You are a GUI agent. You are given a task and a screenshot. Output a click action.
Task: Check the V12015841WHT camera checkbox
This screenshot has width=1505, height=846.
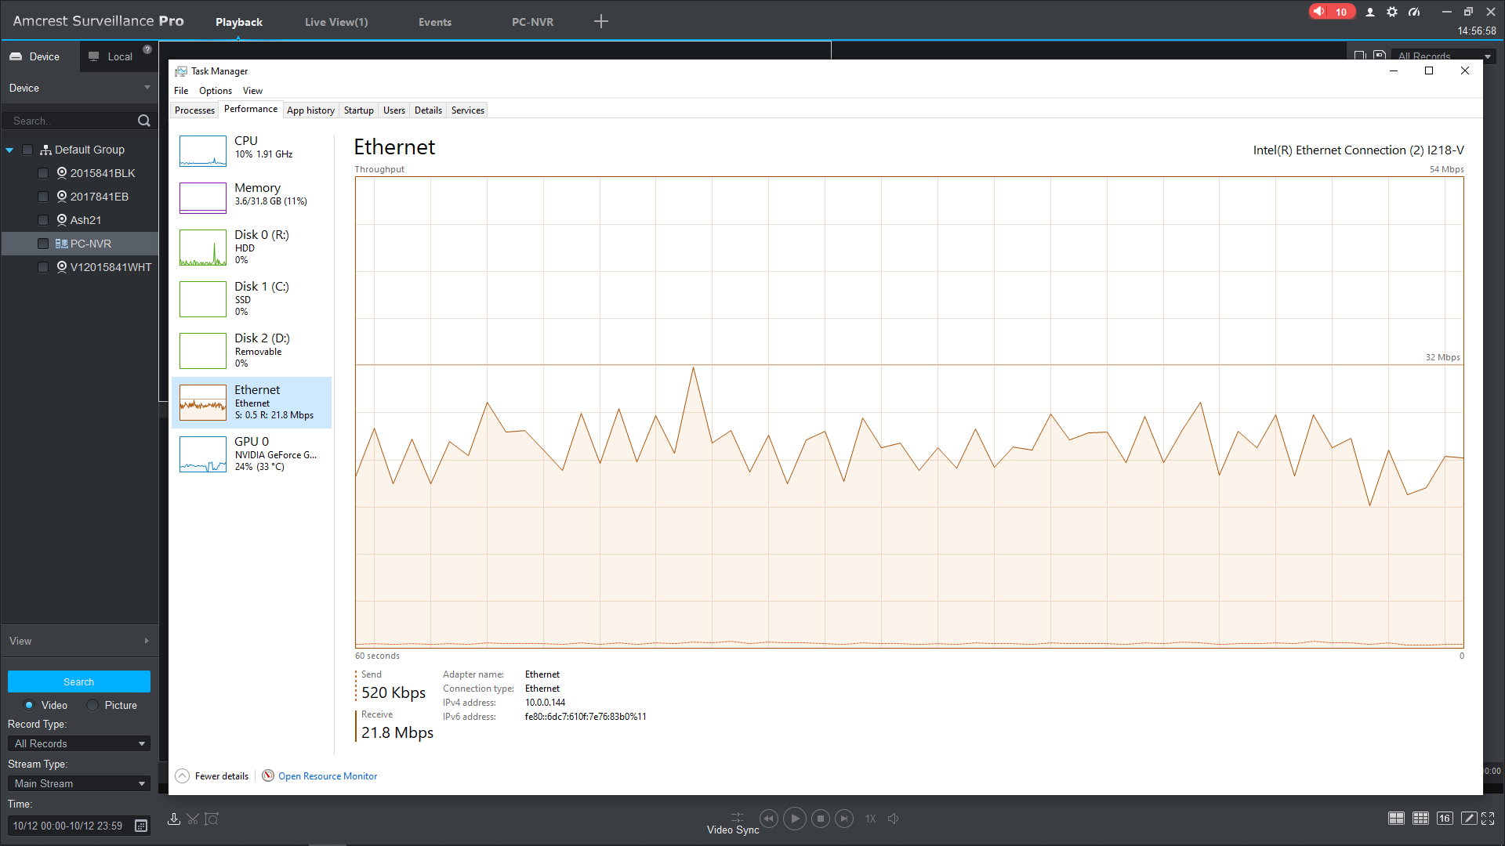[43, 267]
